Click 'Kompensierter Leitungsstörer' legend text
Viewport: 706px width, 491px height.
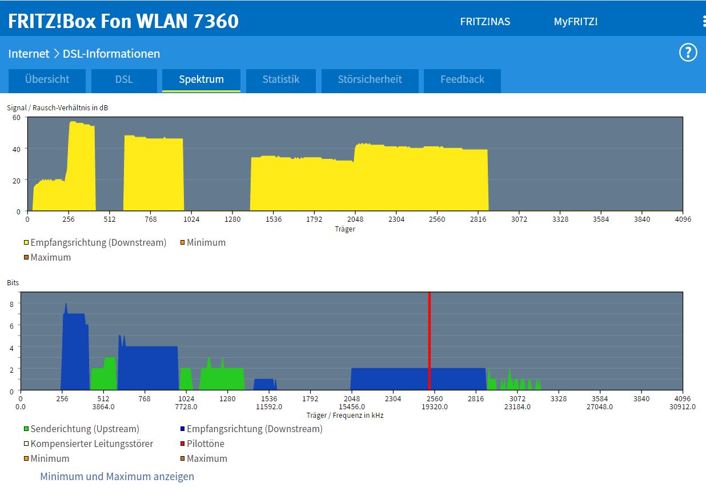coord(92,444)
